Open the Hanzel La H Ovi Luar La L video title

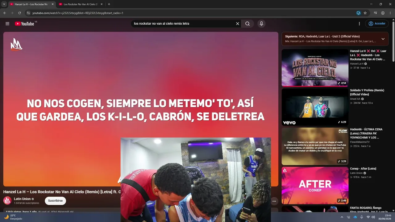(368, 55)
